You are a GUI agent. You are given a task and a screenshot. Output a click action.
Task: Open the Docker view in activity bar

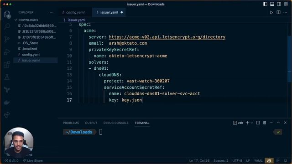click(x=7, y=102)
